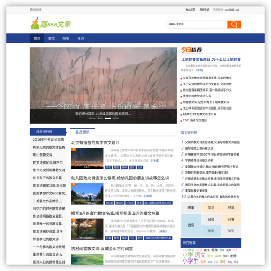The width and height of the screenshot is (271, 271).
Task: Click the 散文诗 tag button
Action: point(120,203)
